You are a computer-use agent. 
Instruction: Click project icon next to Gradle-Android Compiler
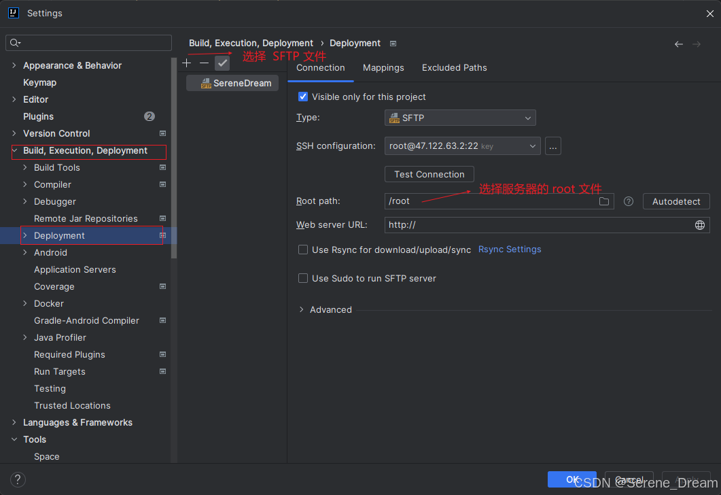tap(162, 321)
